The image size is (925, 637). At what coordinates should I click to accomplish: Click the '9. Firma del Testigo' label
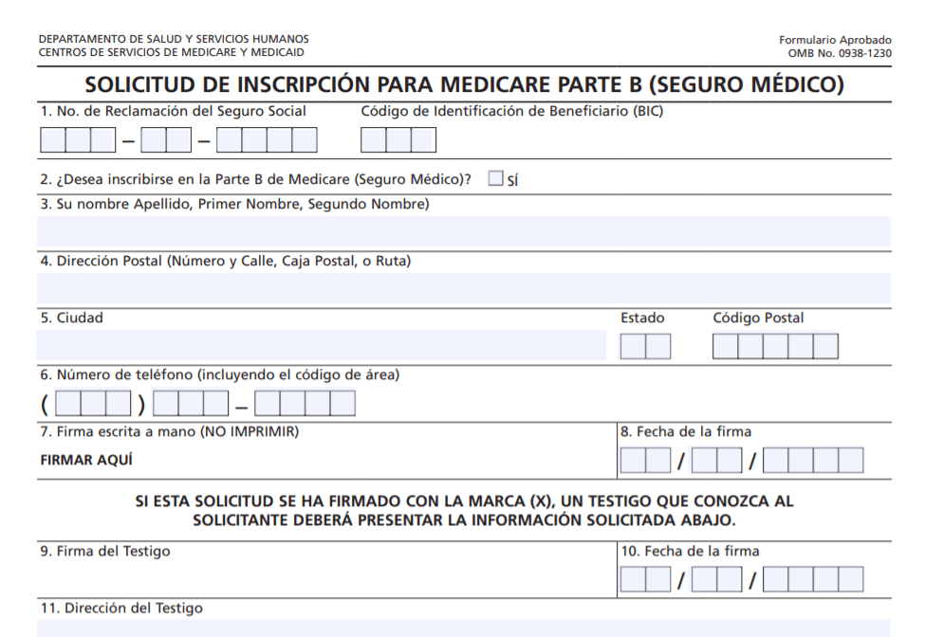click(105, 552)
